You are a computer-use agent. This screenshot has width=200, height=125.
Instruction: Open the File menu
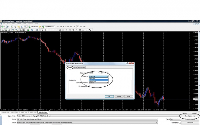(4, 24)
